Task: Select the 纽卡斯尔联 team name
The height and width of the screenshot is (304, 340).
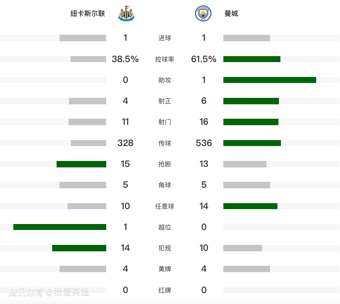Action: pyautogui.click(x=88, y=13)
